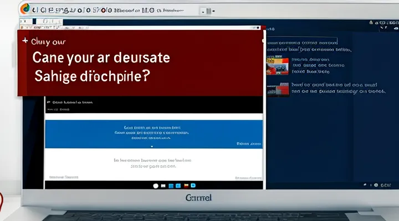
Task: Click the white circle icon in the taskbar
Action: 156,186
